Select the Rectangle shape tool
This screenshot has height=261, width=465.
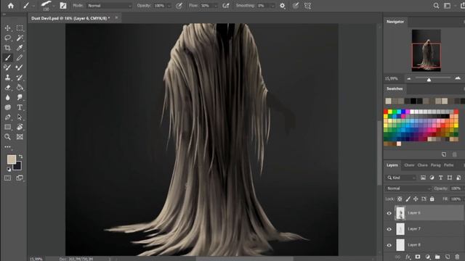pos(8,127)
